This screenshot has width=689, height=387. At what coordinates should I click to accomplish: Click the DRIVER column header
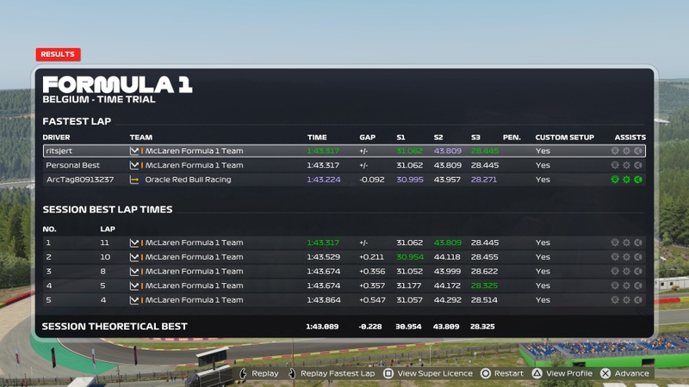click(56, 138)
